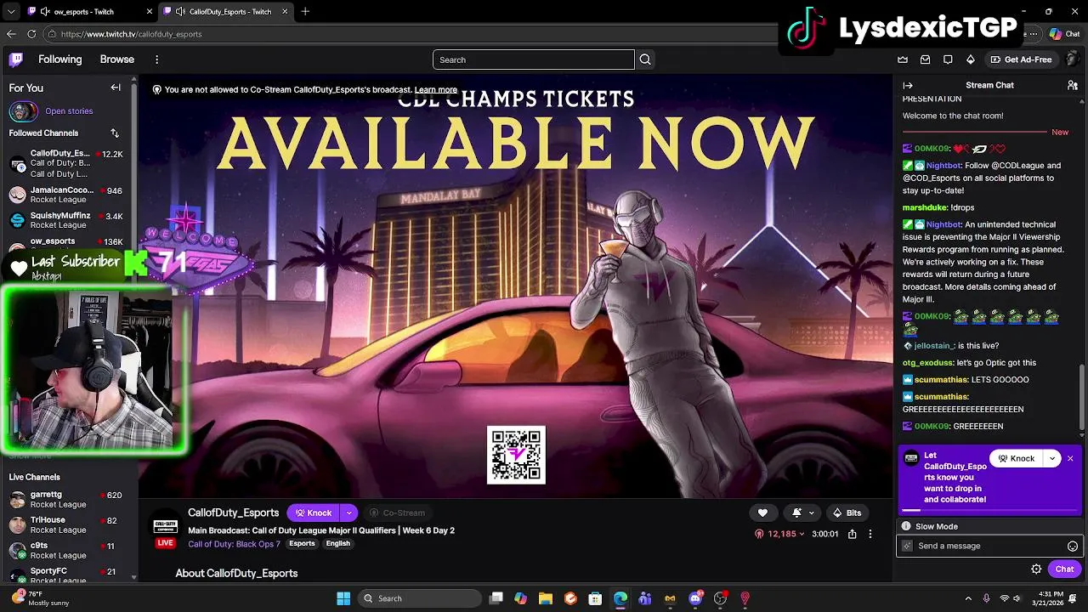The image size is (1088, 612).
Task: Open the Get Bits diamond icon
Action: pos(970,59)
